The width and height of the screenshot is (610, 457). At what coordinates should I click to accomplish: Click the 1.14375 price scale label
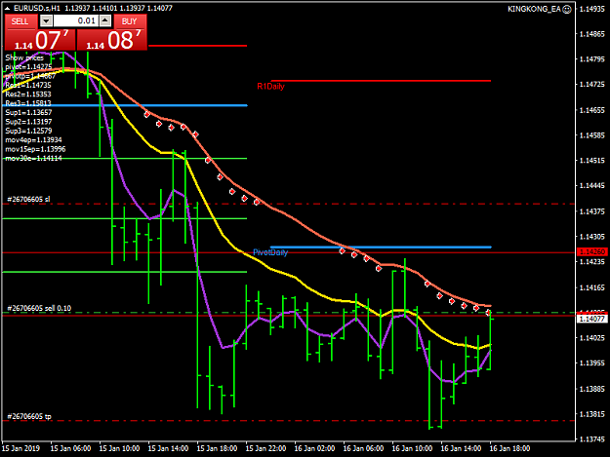pos(592,211)
